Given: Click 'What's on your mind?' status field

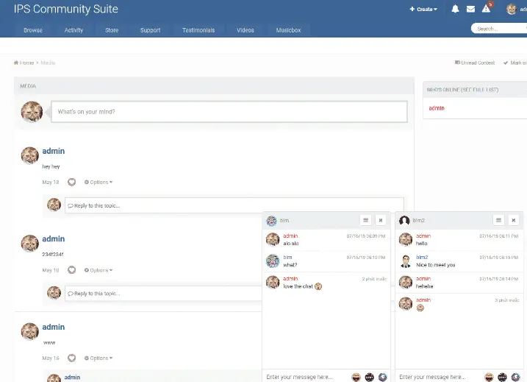Looking at the screenshot, I should (229, 112).
